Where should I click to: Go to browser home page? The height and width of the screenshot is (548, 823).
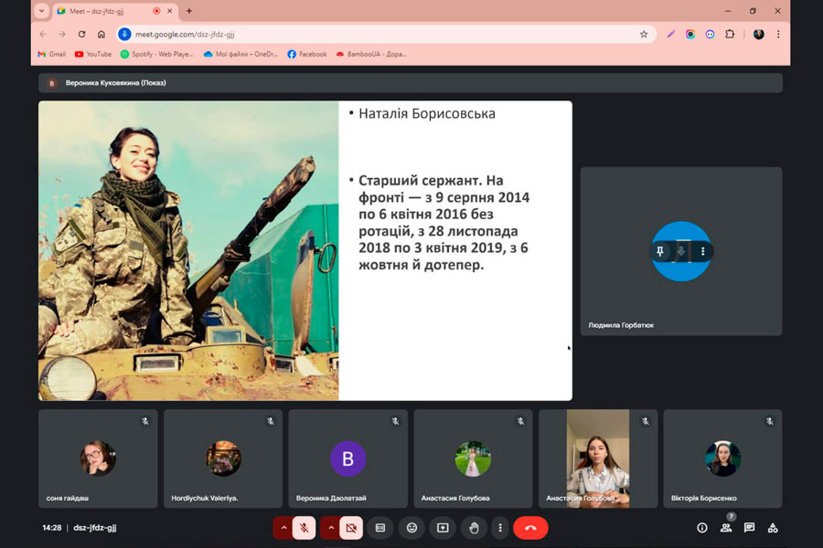click(102, 34)
